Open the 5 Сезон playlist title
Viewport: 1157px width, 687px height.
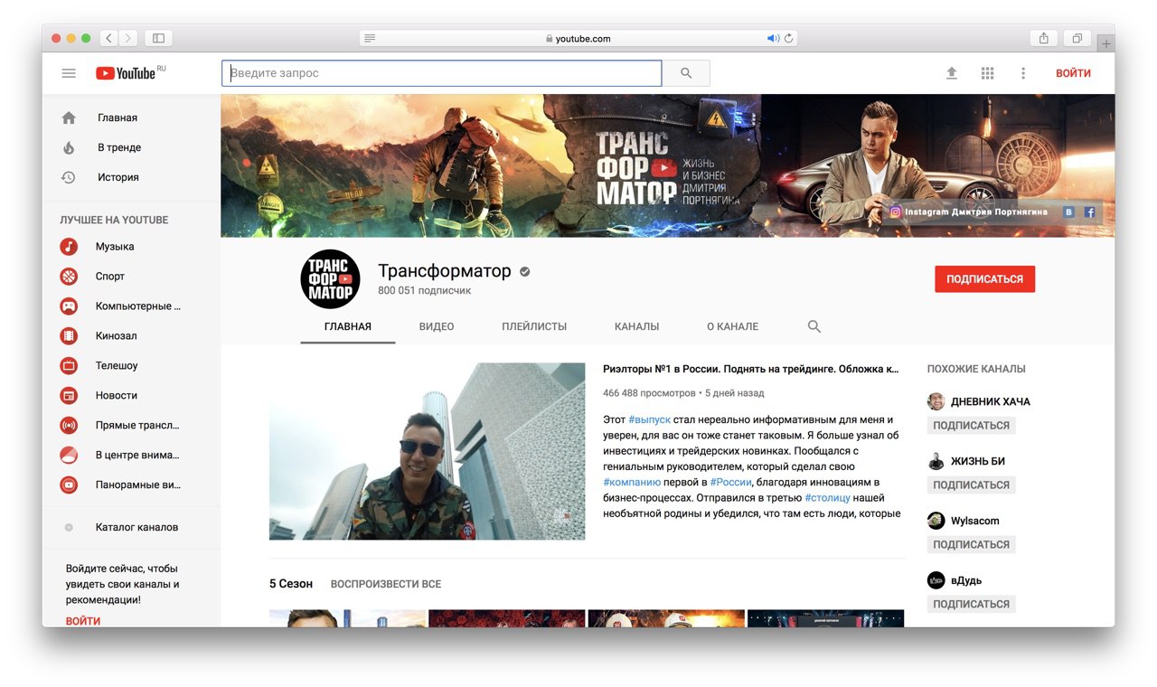click(x=291, y=584)
